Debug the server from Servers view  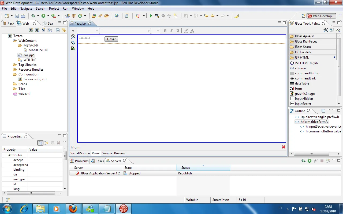coord(303,161)
